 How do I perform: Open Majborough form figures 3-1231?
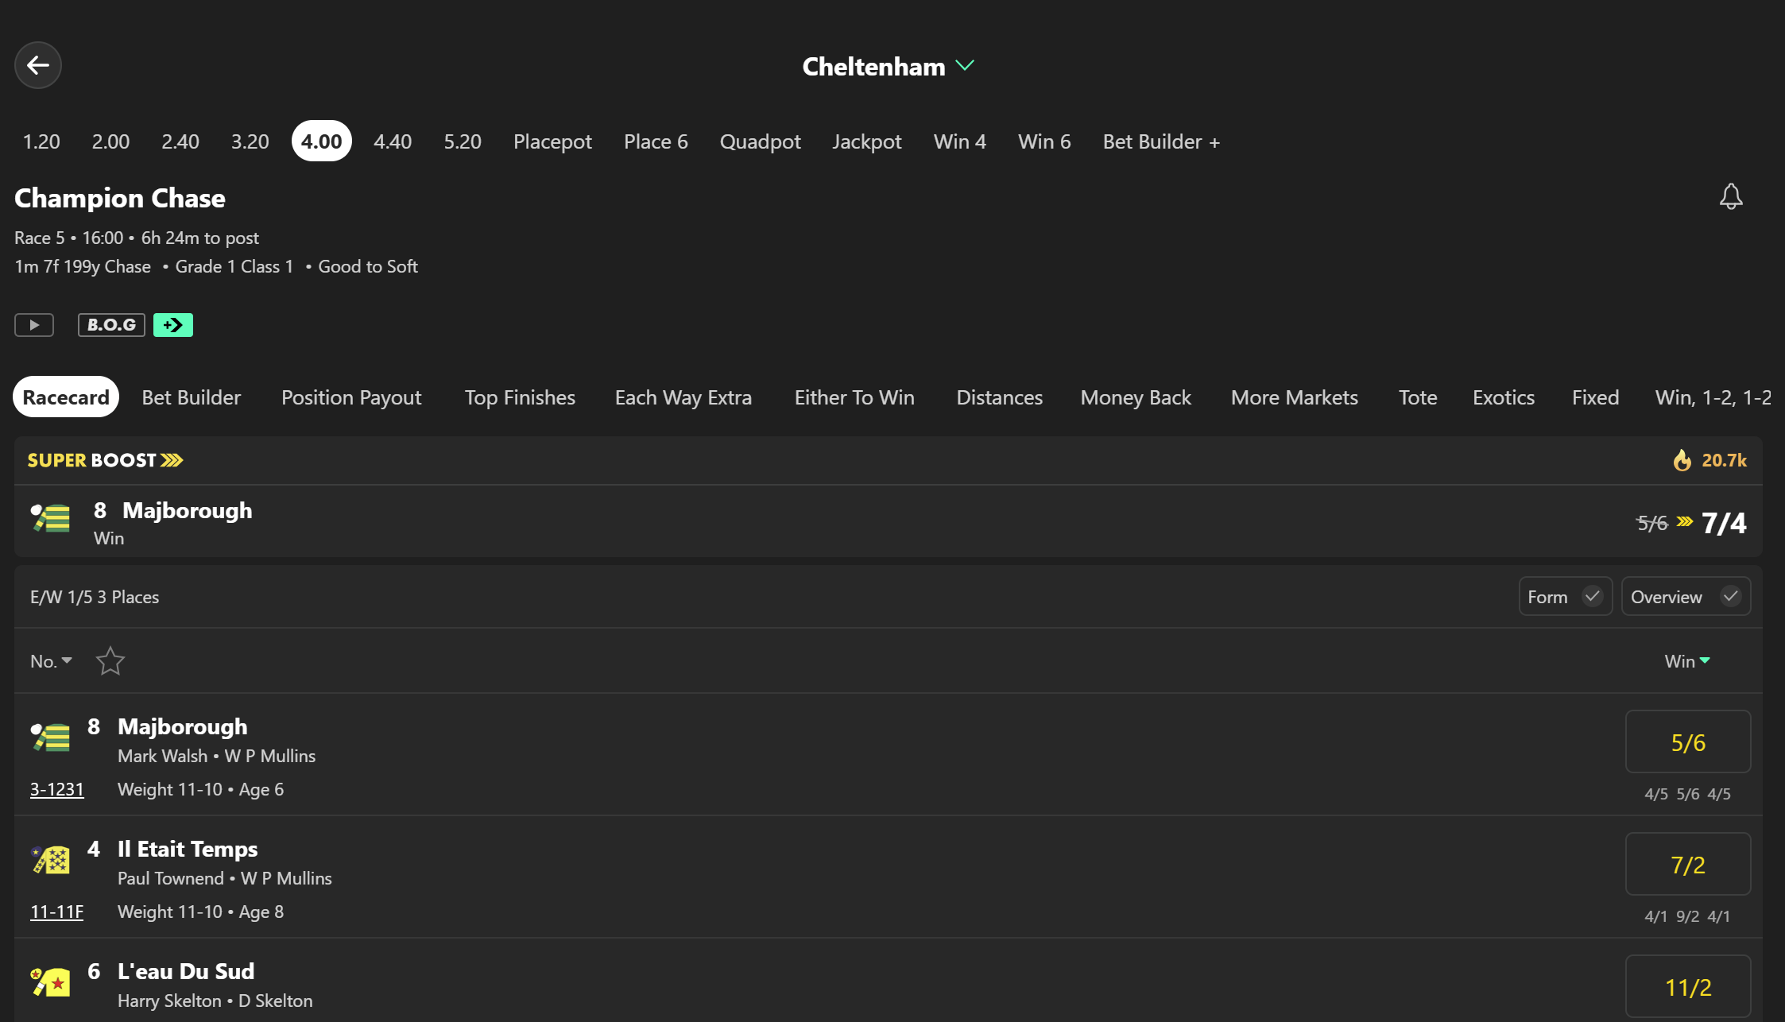[x=57, y=789]
